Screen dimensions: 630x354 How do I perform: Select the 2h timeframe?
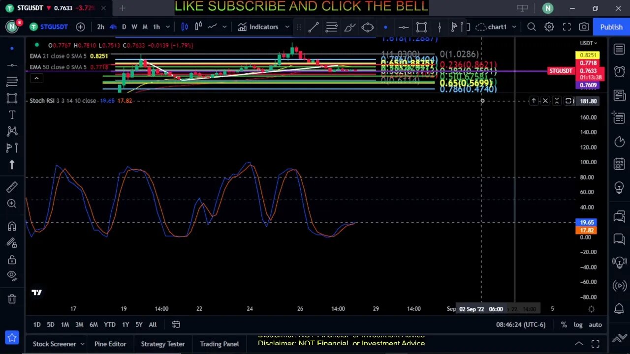pyautogui.click(x=100, y=27)
